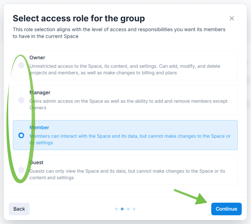The width and height of the screenshot is (251, 224).
Task: Click the "Owner" role title text
Action: click(x=37, y=58)
